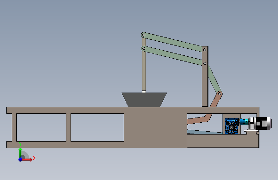Click the top pivot hole on the vertical post

point(205,50)
